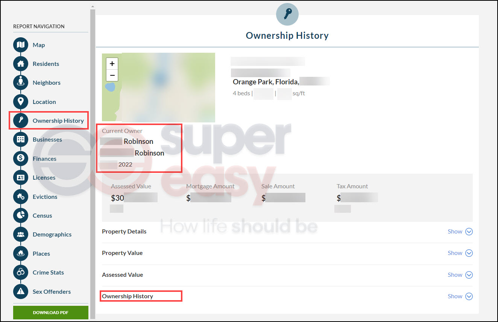The width and height of the screenshot is (498, 322).
Task: Click the Mortgage Amount label
Action: [210, 186]
